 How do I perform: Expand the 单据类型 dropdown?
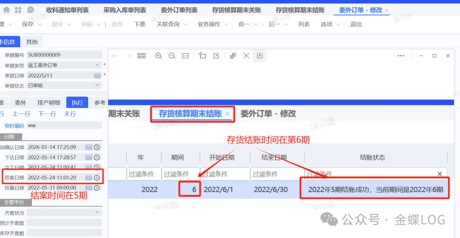tap(98, 65)
